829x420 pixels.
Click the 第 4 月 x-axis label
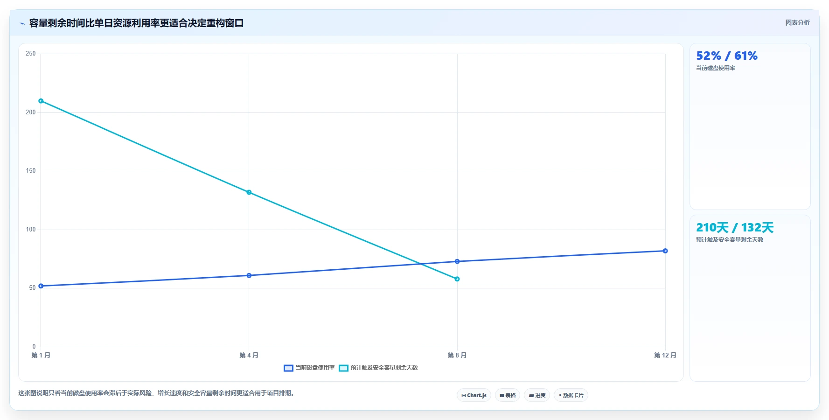[249, 355]
